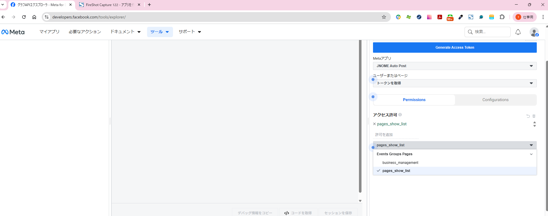Click the green clover extension icon

click(409, 17)
